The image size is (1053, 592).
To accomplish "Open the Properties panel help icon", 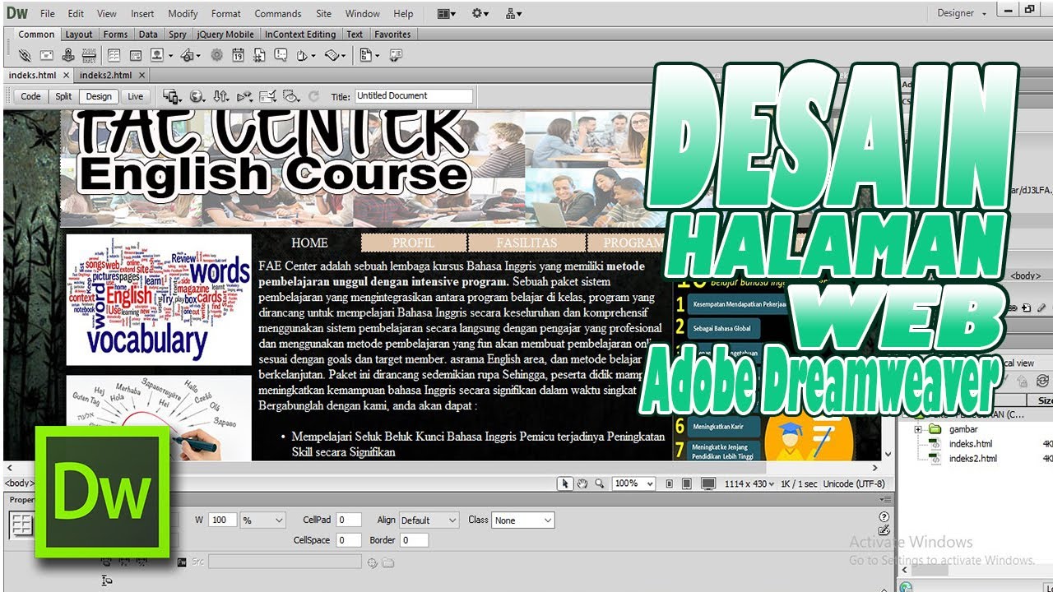I will click(x=884, y=517).
